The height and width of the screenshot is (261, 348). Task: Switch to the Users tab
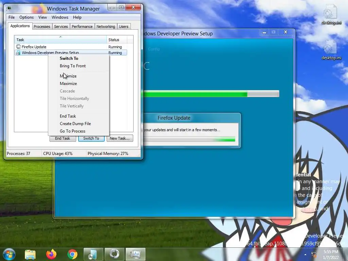[124, 27]
